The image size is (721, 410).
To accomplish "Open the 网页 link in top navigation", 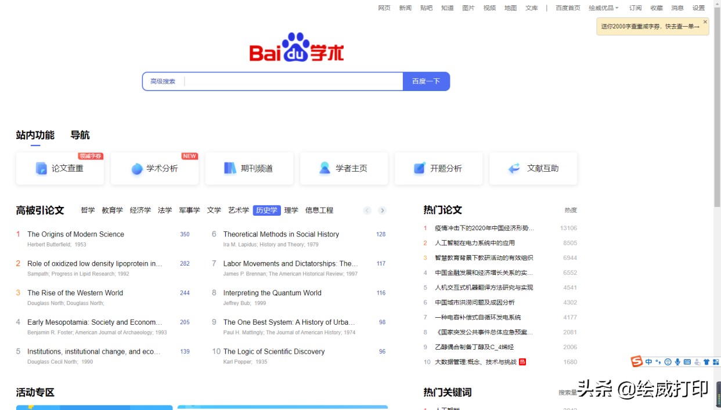I will click(x=384, y=8).
